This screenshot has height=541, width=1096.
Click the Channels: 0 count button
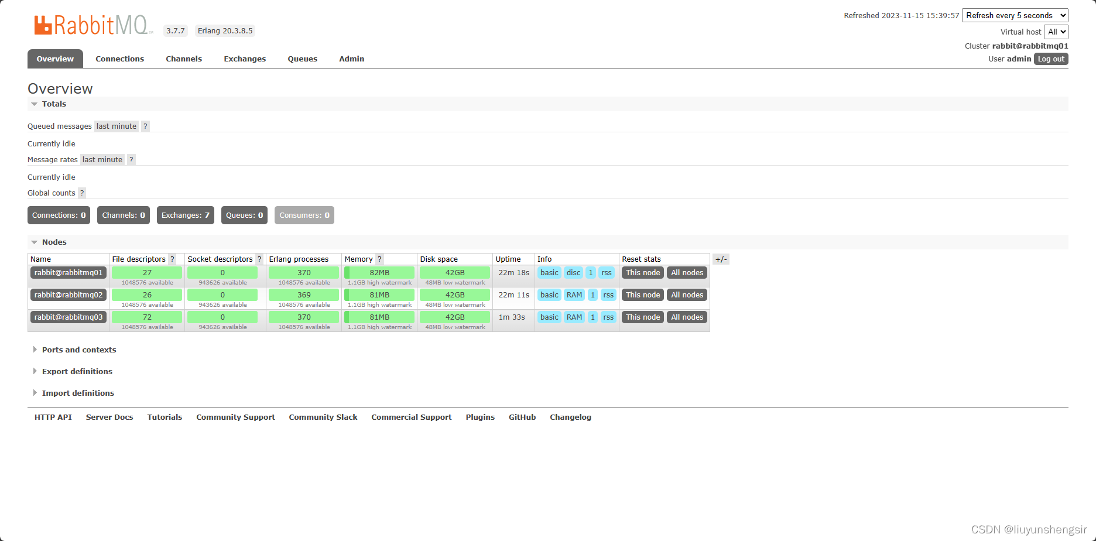[124, 215]
